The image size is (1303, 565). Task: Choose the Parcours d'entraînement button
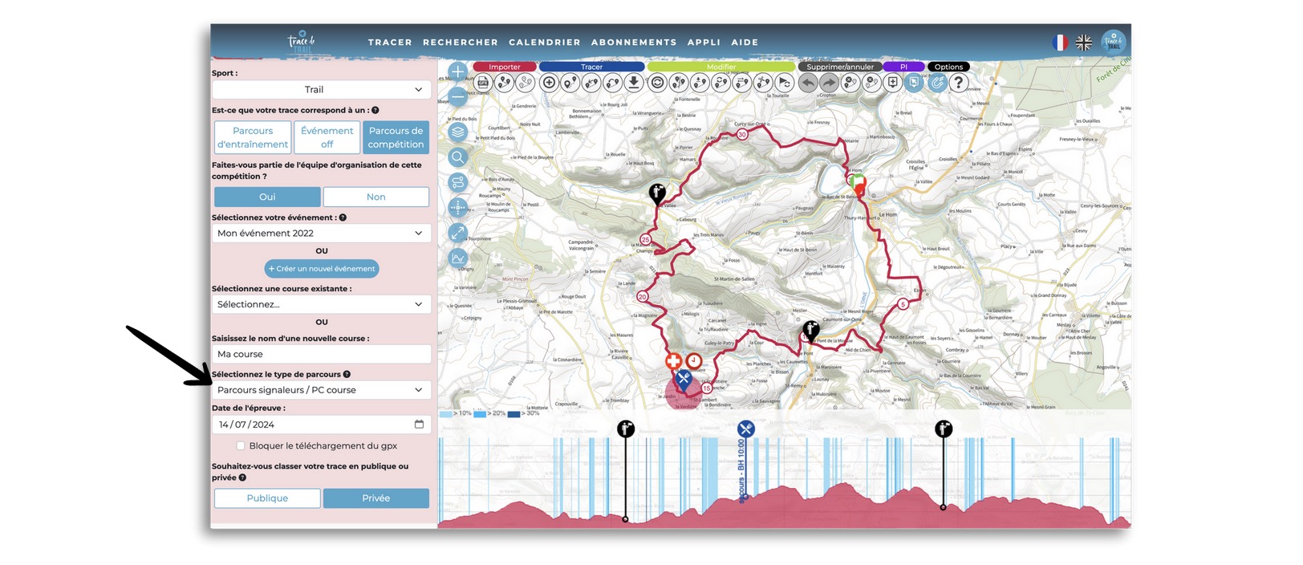click(253, 138)
